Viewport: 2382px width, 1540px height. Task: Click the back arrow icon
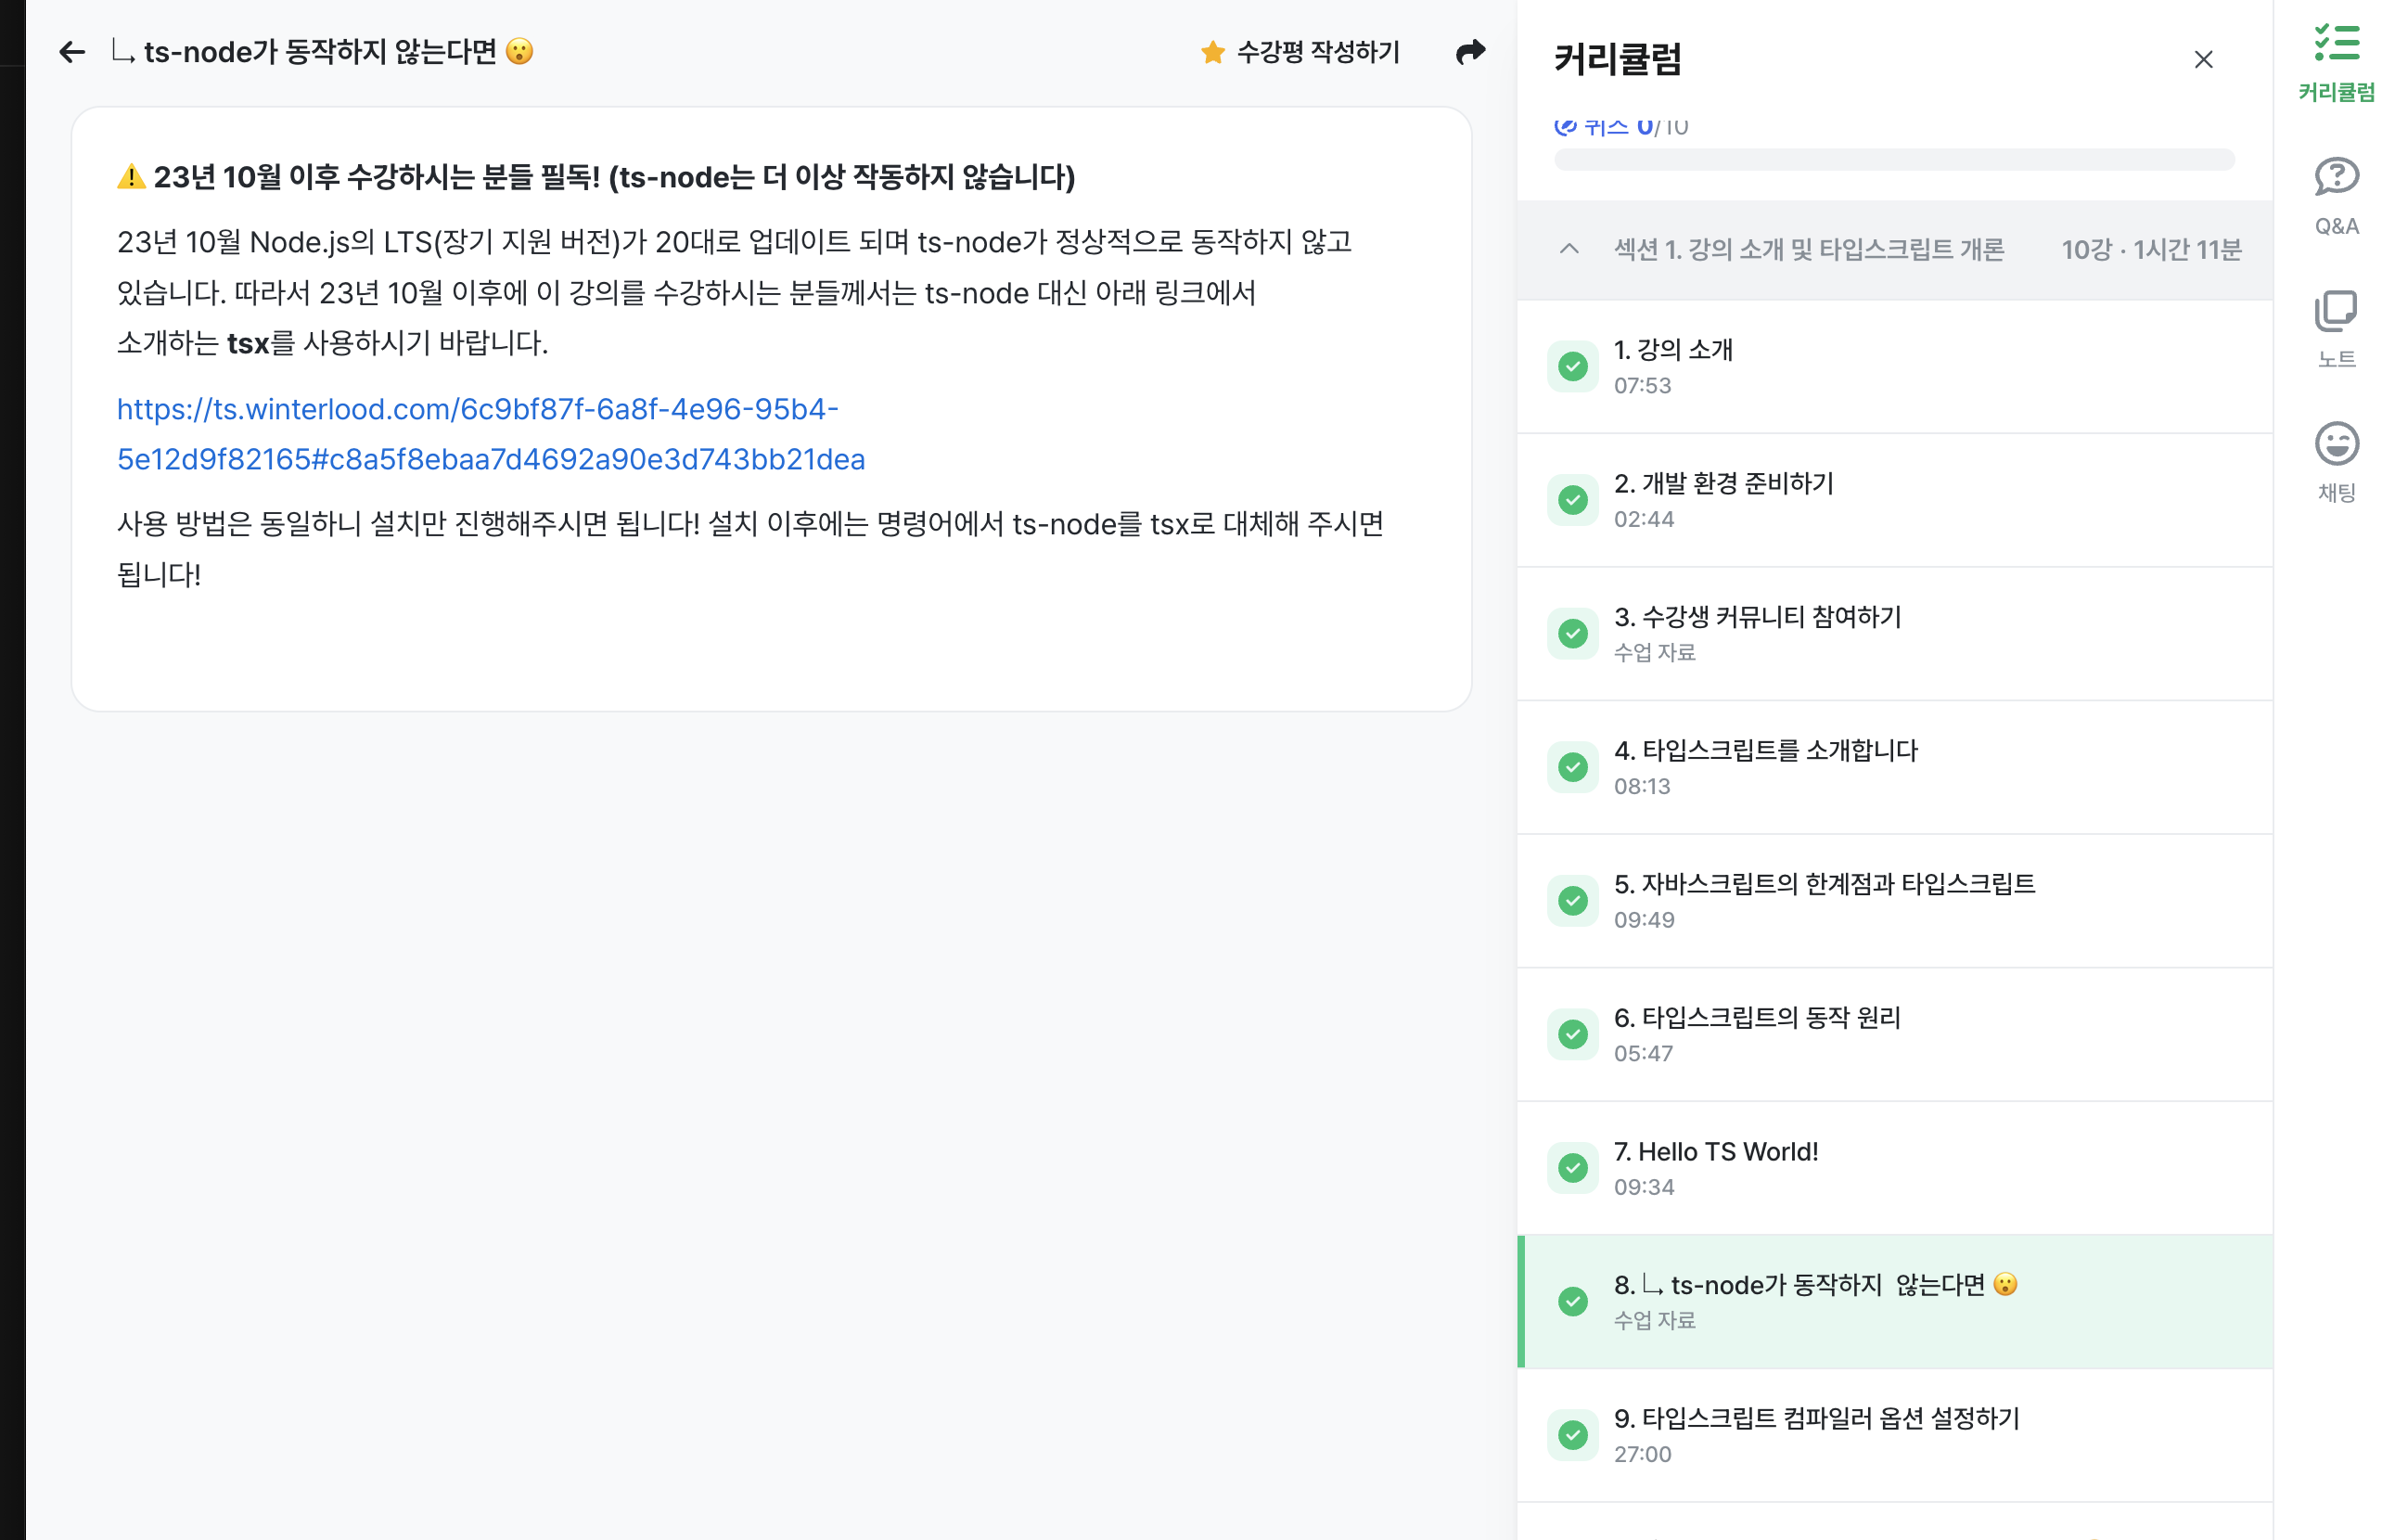(72, 52)
